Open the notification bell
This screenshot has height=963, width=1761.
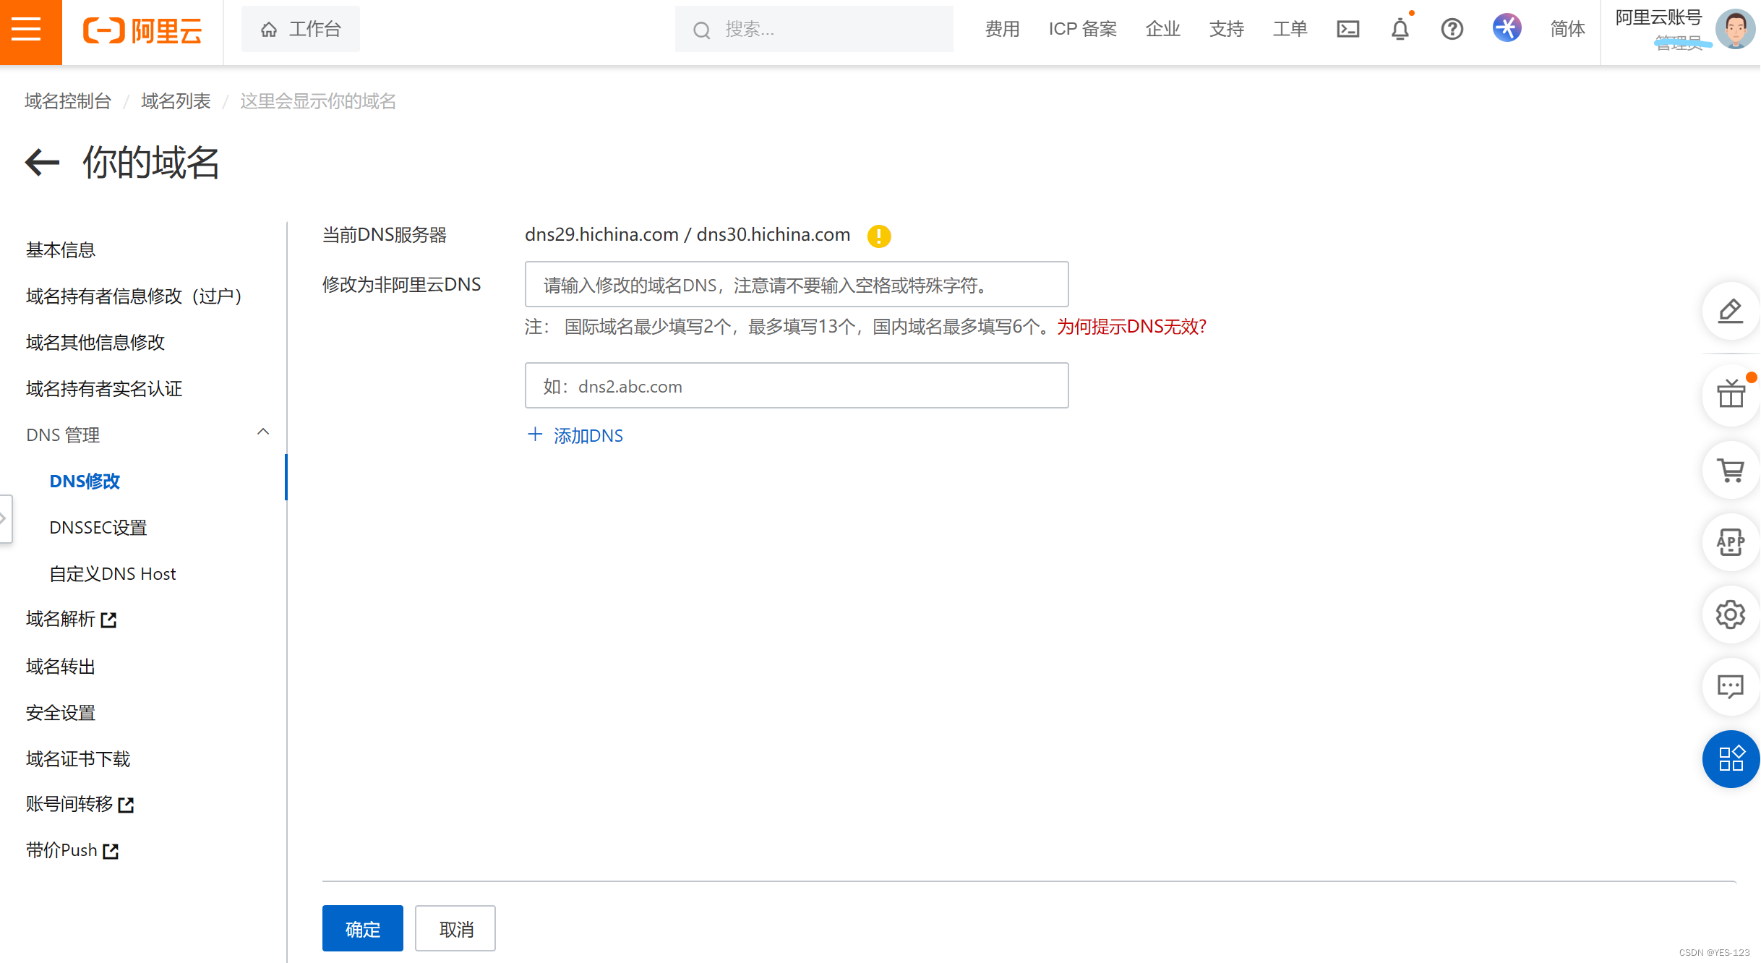pyautogui.click(x=1400, y=30)
